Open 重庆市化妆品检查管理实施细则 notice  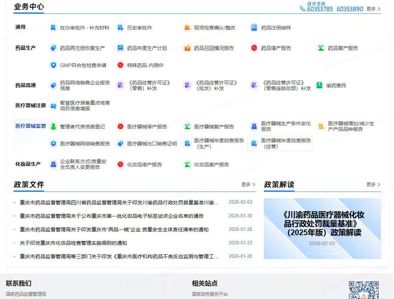[x=73, y=243]
